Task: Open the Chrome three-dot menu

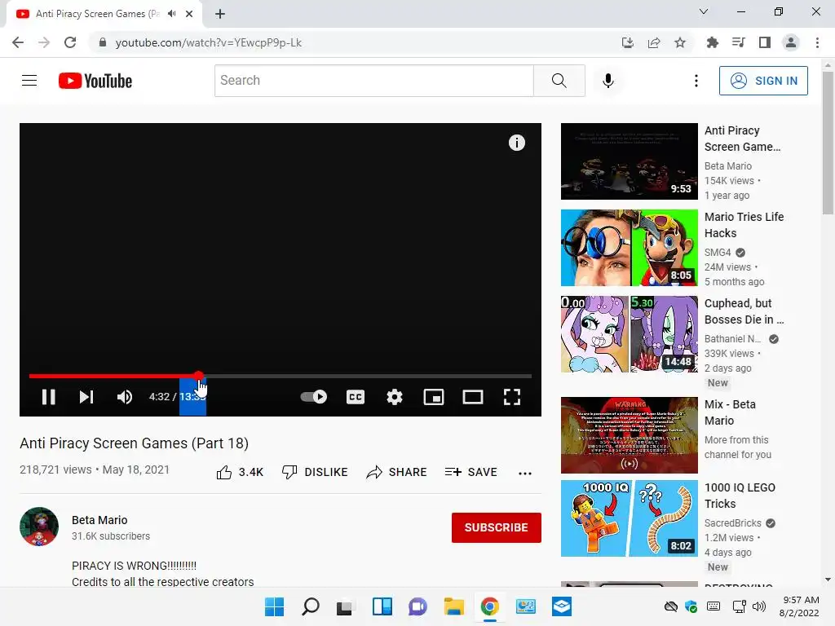Action: 817,42
